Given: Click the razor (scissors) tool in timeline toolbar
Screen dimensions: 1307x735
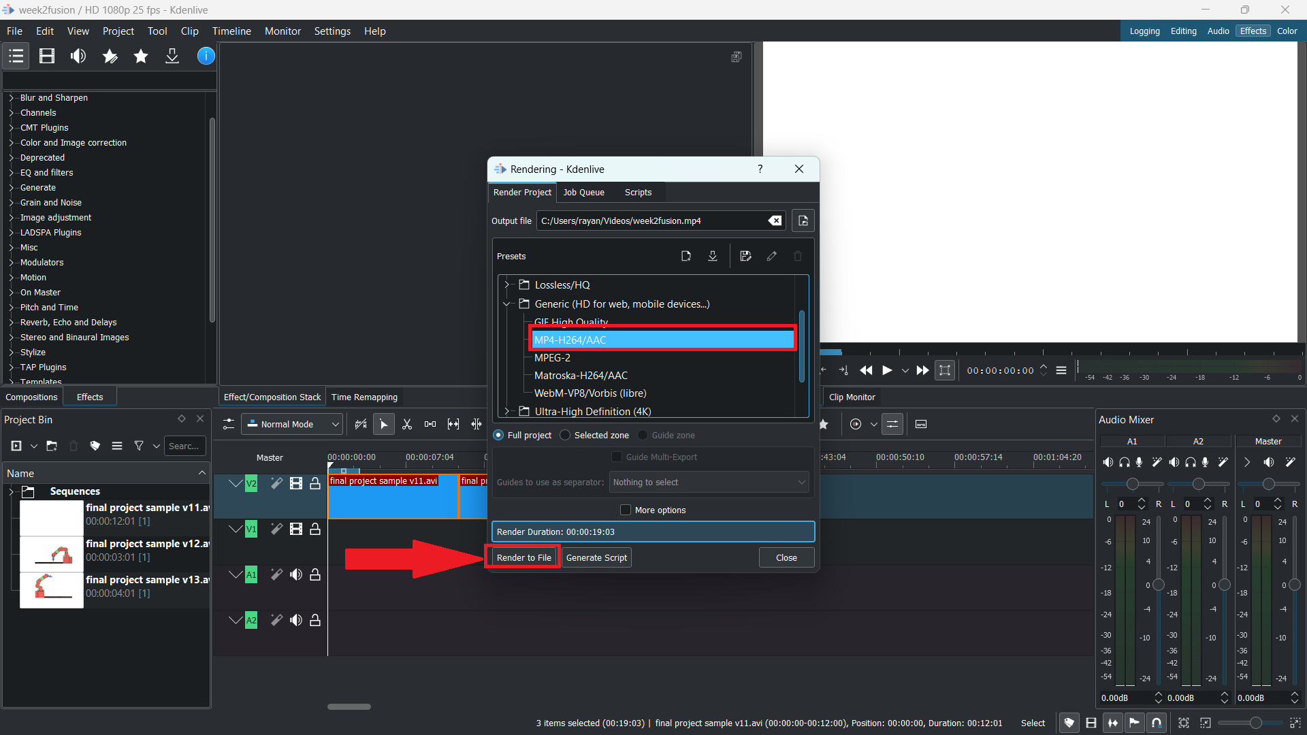Looking at the screenshot, I should tap(407, 424).
